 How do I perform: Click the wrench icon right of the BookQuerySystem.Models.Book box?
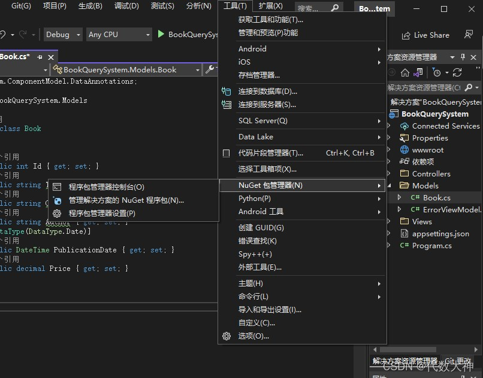[x=210, y=69]
